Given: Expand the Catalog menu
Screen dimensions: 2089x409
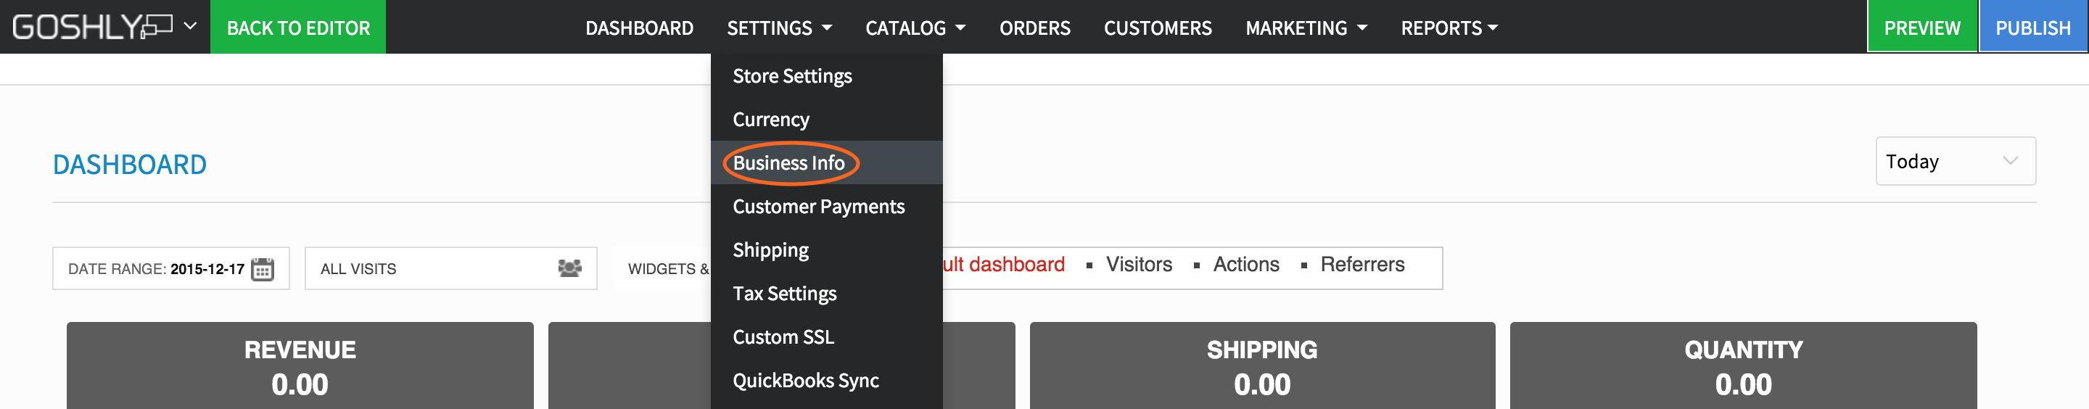Looking at the screenshot, I should [x=915, y=28].
